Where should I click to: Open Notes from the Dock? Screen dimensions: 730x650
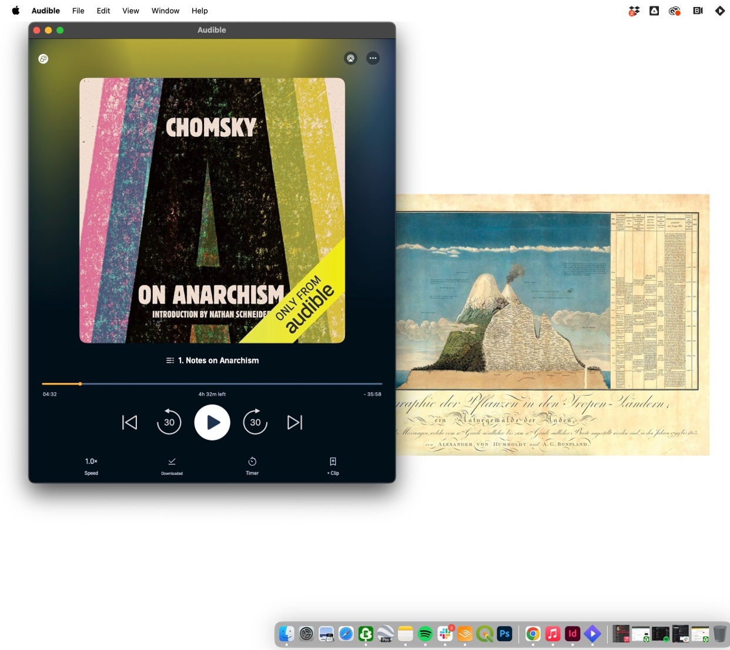pos(406,634)
